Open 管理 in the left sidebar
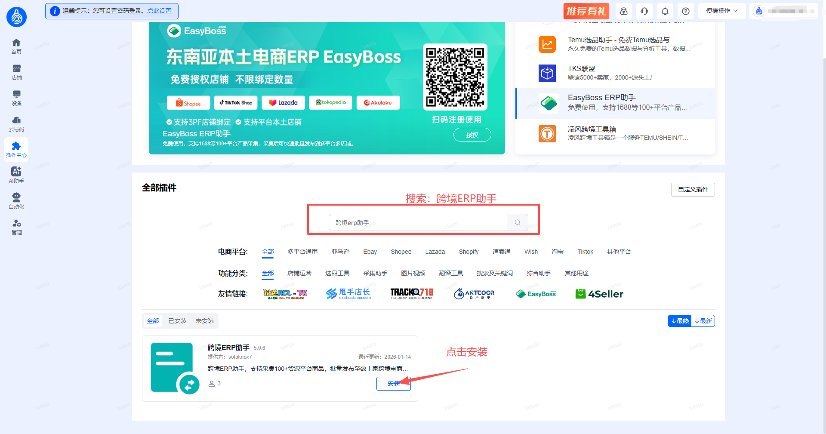 coord(16,227)
